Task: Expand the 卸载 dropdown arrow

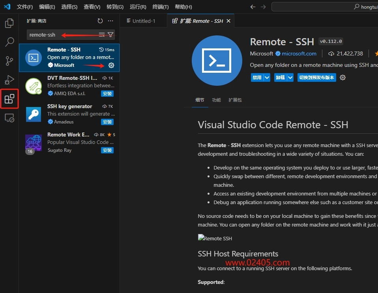Action: [290, 77]
